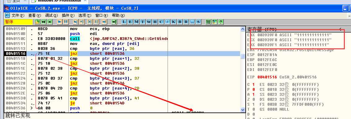Click the EIP register value 00401516
Image resolution: width=351 pixels, height=119 pixels.
(267, 77)
